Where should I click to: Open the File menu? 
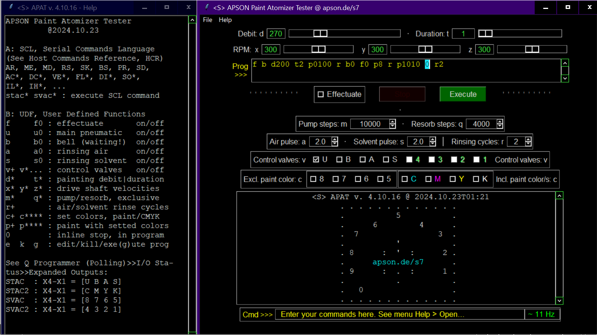point(207,20)
